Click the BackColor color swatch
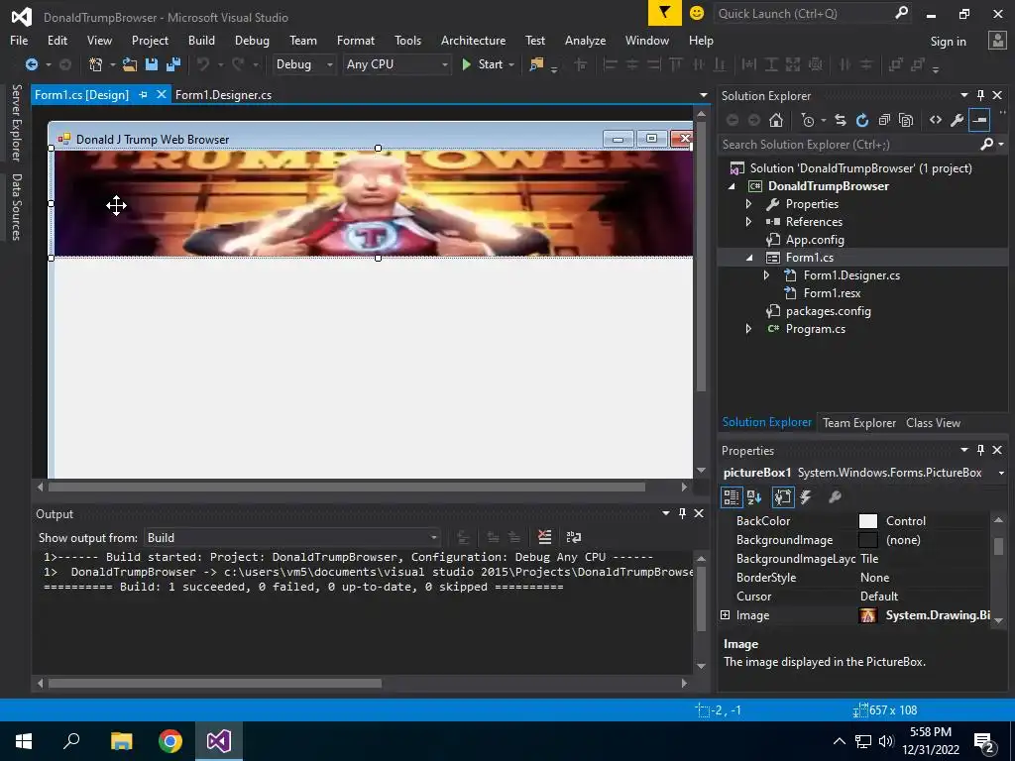Screen dimensions: 1015x761 tap(867, 521)
